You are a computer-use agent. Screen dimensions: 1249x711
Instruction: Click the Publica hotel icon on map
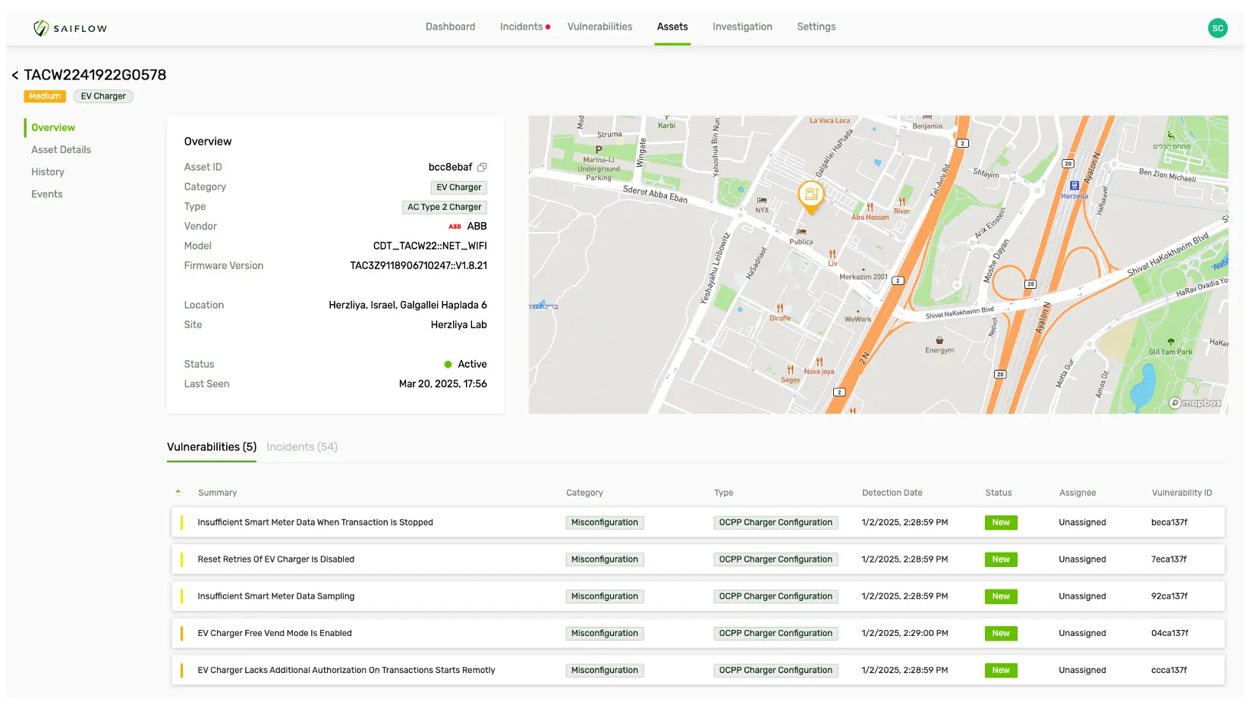(801, 232)
